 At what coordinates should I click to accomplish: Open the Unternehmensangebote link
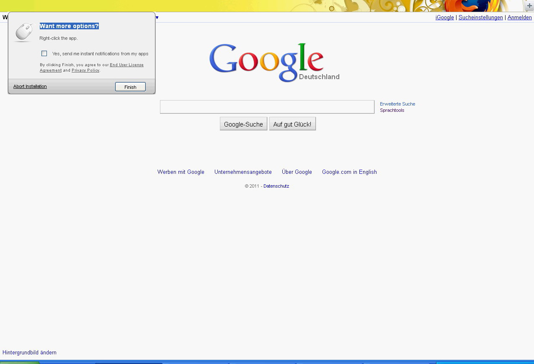pos(243,172)
